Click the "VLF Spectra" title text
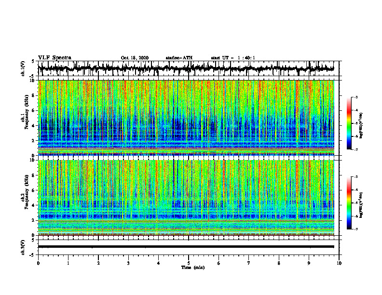 pos(55,58)
